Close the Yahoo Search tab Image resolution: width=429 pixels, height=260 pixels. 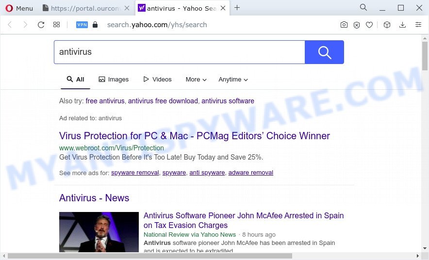pos(223,8)
